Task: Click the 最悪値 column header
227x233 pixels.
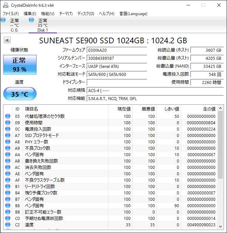Action: click(145, 109)
